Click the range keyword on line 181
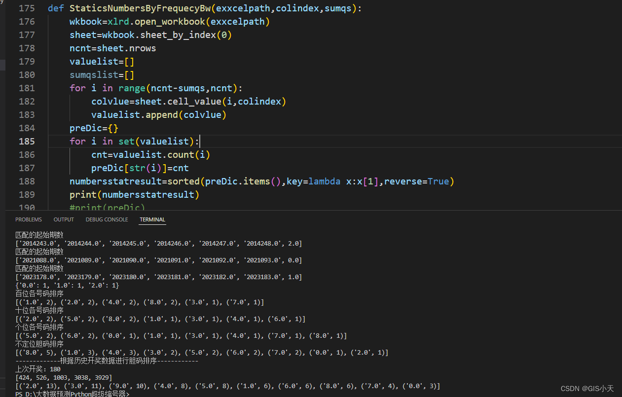 click(132, 88)
